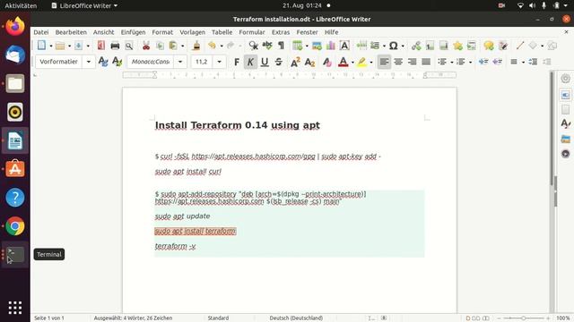Open the Bearbeiten menu

pyautogui.click(x=71, y=32)
